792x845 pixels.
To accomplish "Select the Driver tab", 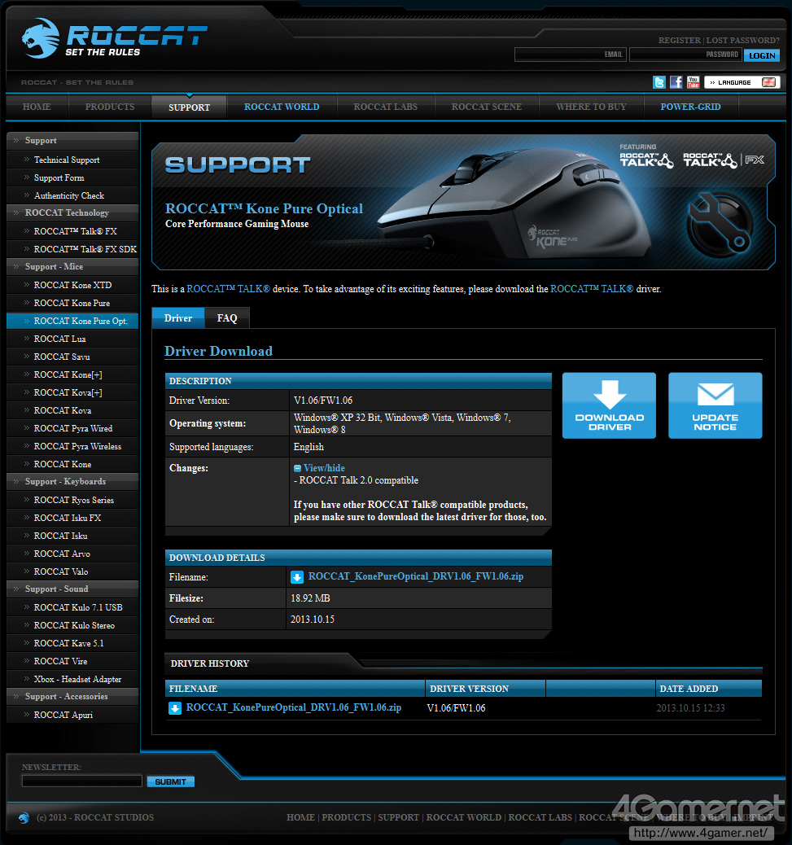I will click(x=178, y=318).
